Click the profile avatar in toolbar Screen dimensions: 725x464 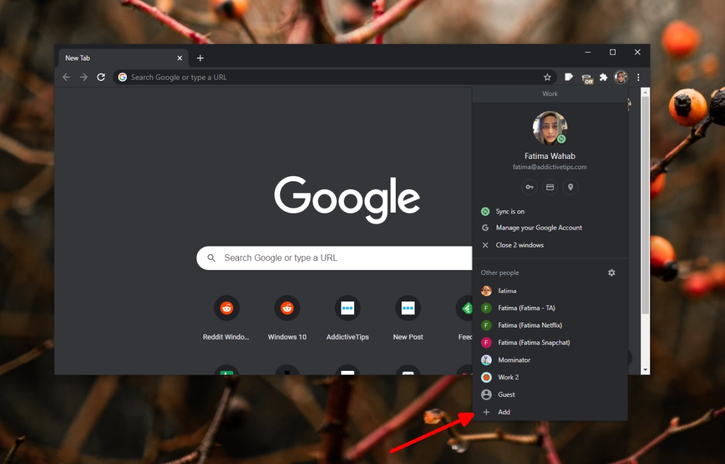[x=620, y=77]
